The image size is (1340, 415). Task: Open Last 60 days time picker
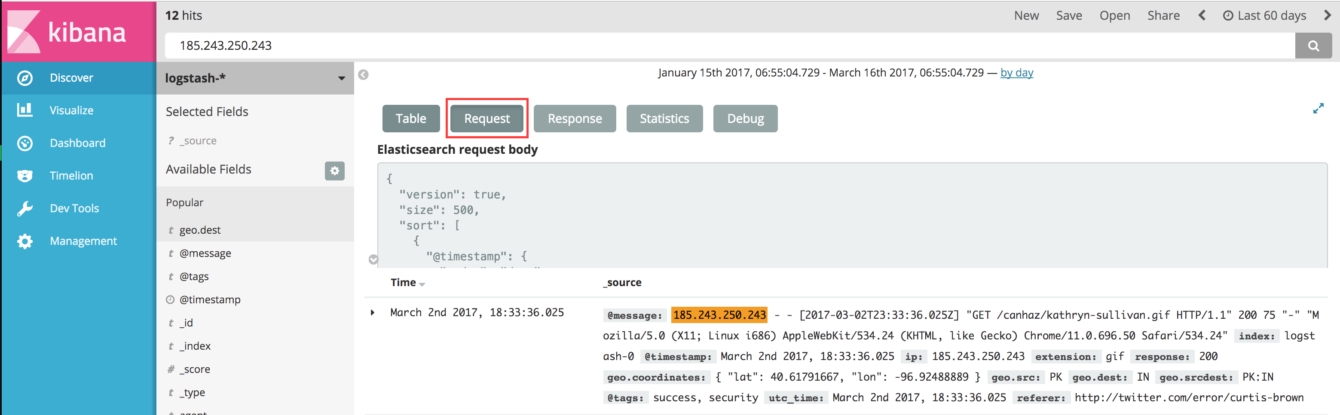[1264, 15]
